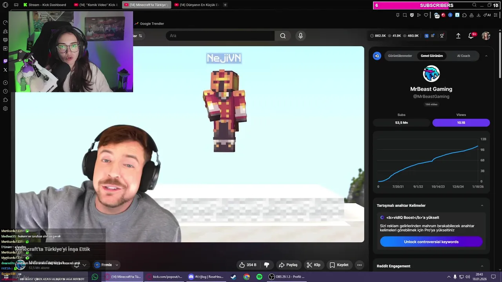Click the vidIQ trophy icon
The height and width of the screenshot is (282, 502).
tap(442, 36)
